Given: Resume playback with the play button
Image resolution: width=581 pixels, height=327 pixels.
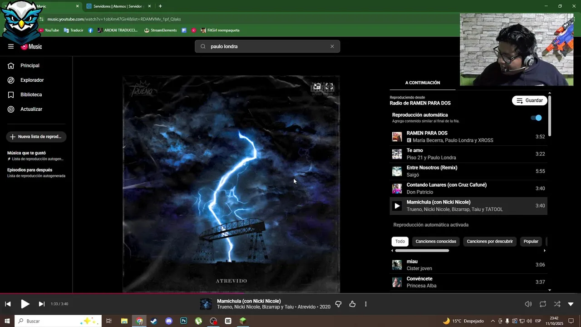Looking at the screenshot, I should tap(25, 304).
